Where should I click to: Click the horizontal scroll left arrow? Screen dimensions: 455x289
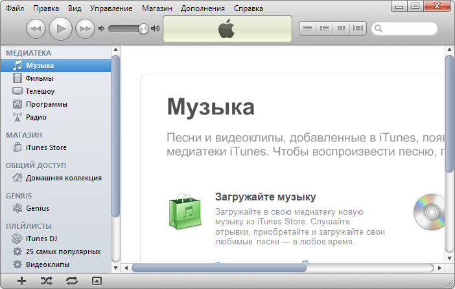tap(126, 268)
